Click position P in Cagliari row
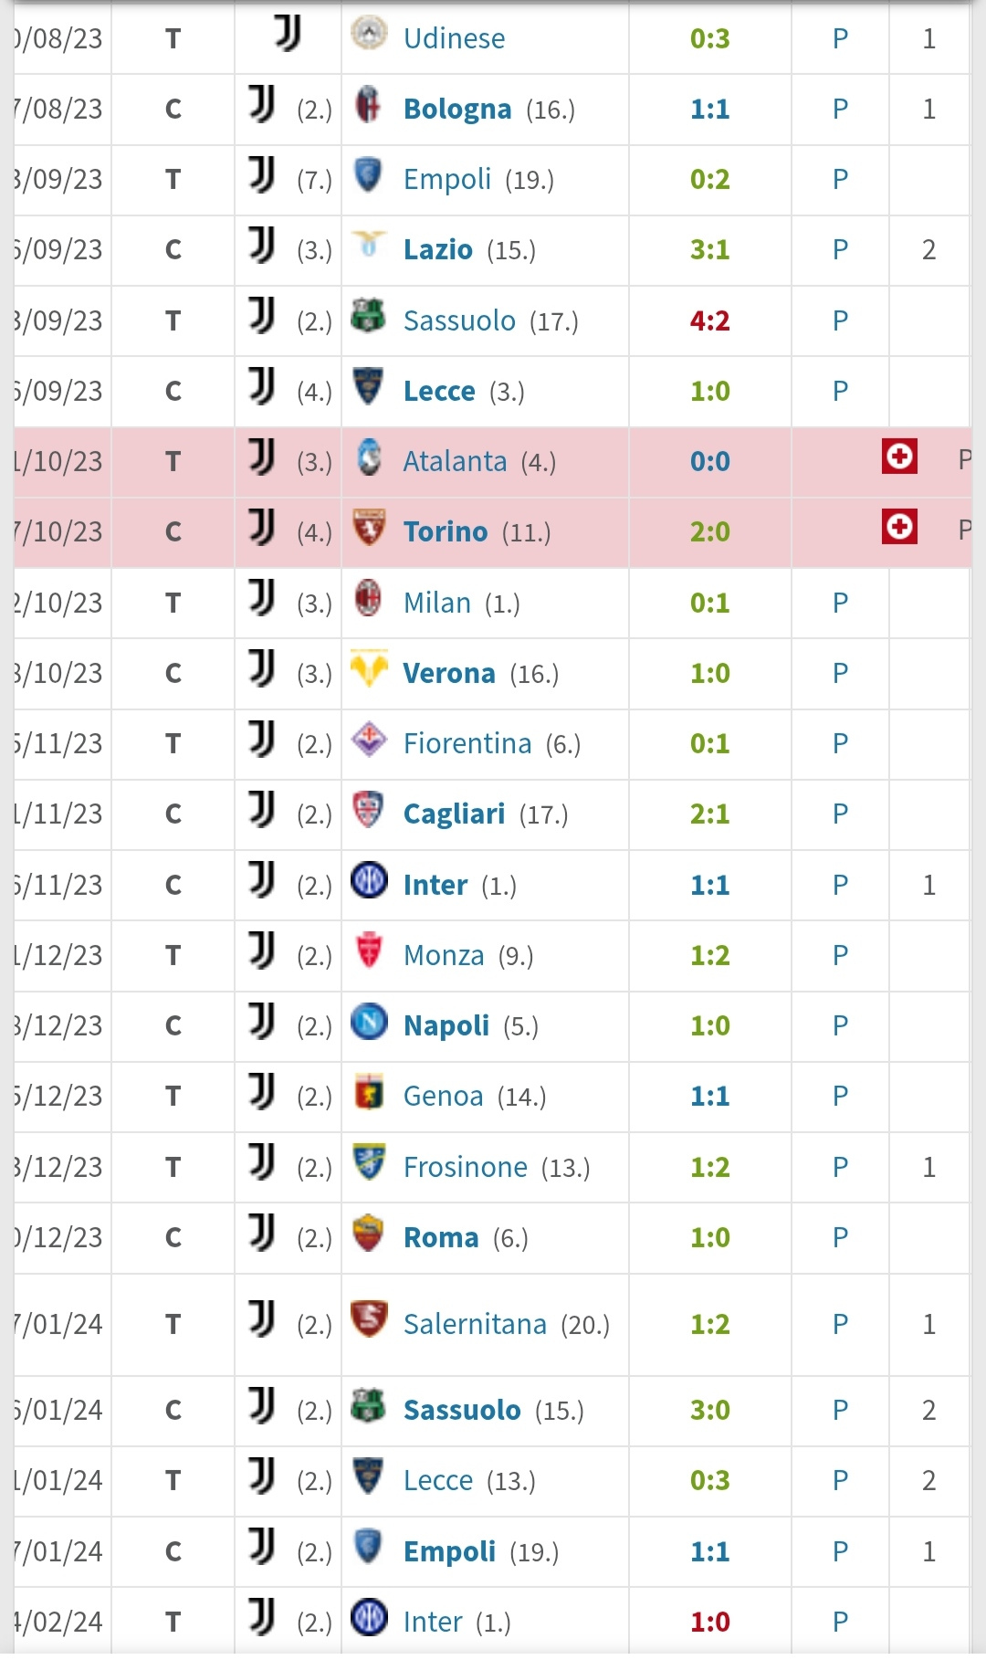986x1660 pixels. [840, 814]
